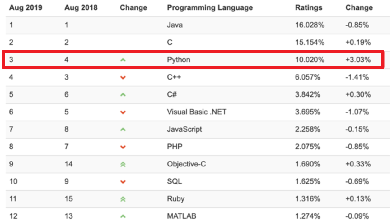Click the red down arrow beside SQL

point(123,182)
